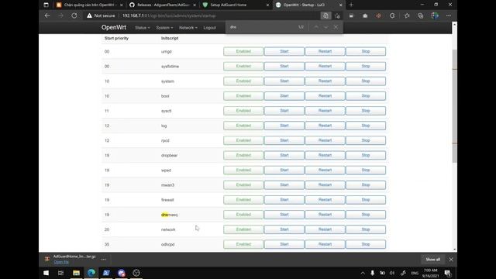Restart the firewall service
The width and height of the screenshot is (496, 279).
tap(325, 200)
